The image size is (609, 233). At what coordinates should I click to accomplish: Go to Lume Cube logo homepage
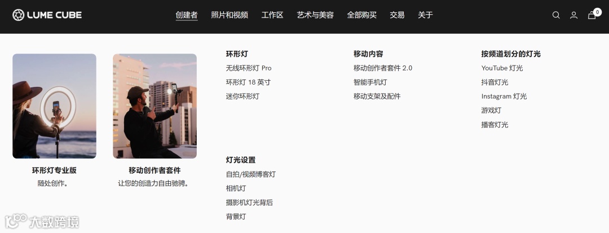coord(47,15)
